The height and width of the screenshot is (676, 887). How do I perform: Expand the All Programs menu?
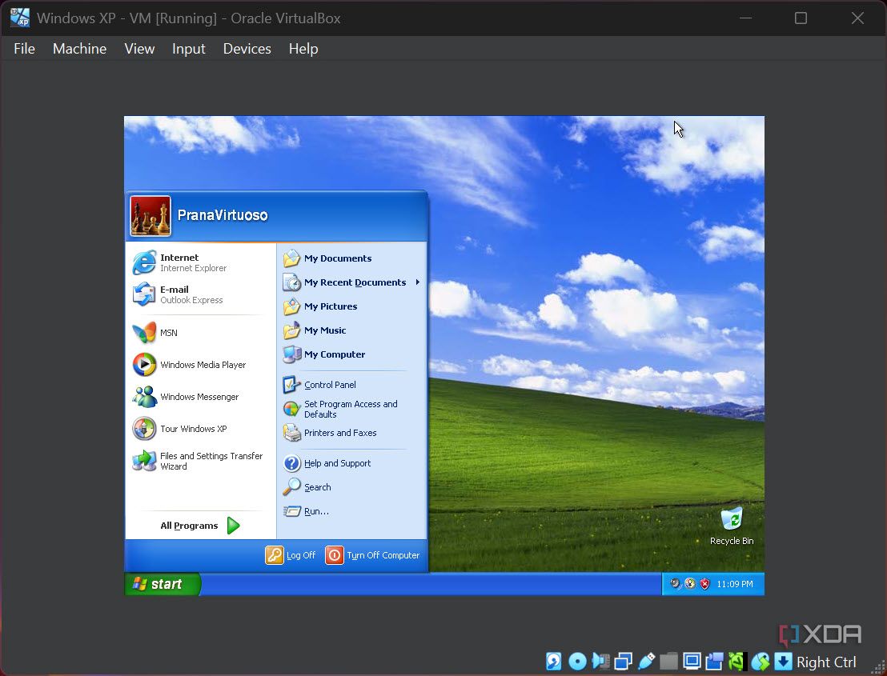(189, 526)
